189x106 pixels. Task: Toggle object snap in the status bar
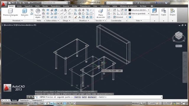[45, 103]
